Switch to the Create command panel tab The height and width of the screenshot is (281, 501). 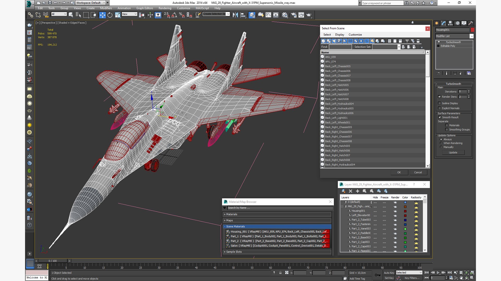pos(437,23)
